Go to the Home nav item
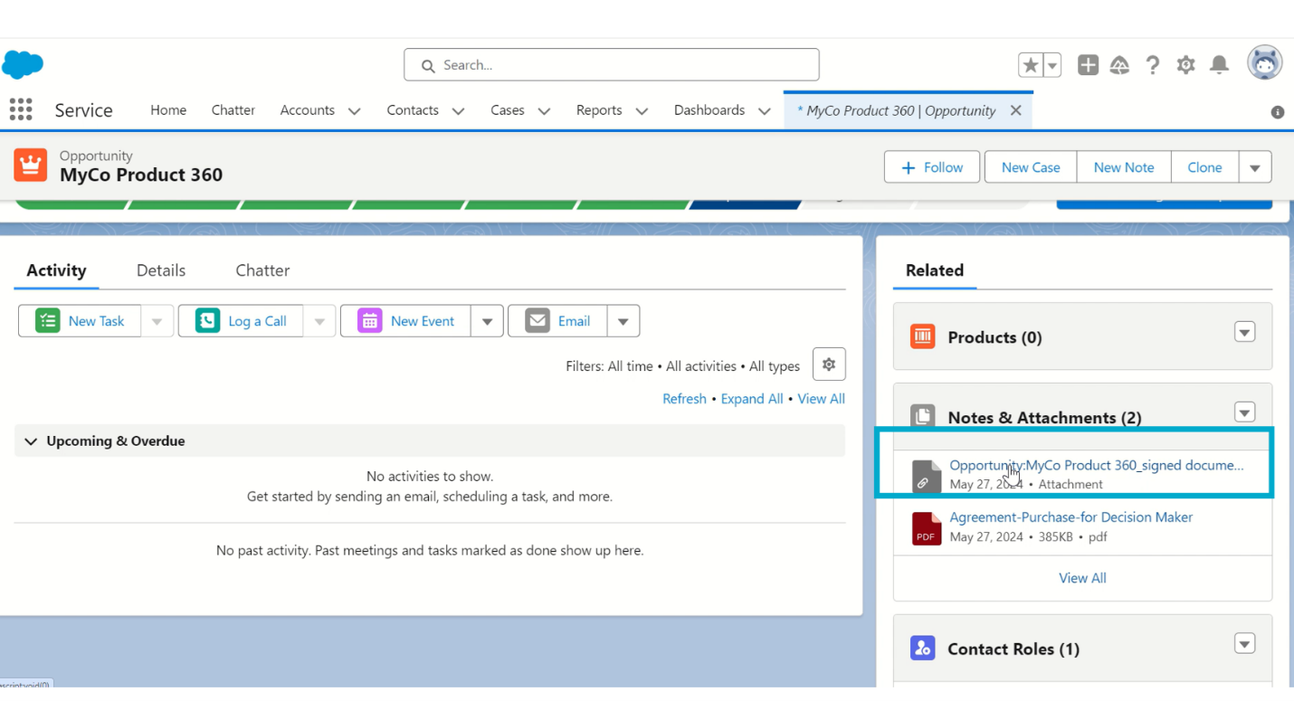Screen dimensions: 1294x701 pyautogui.click(x=168, y=110)
